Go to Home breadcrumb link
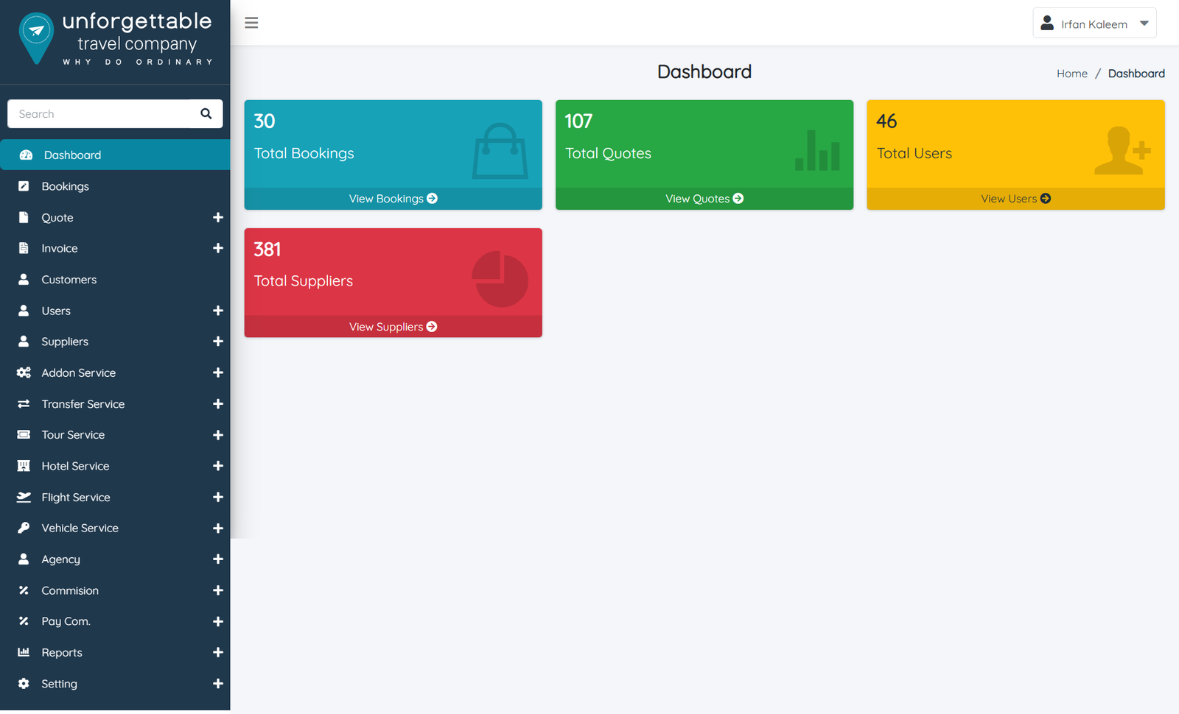 coord(1072,74)
